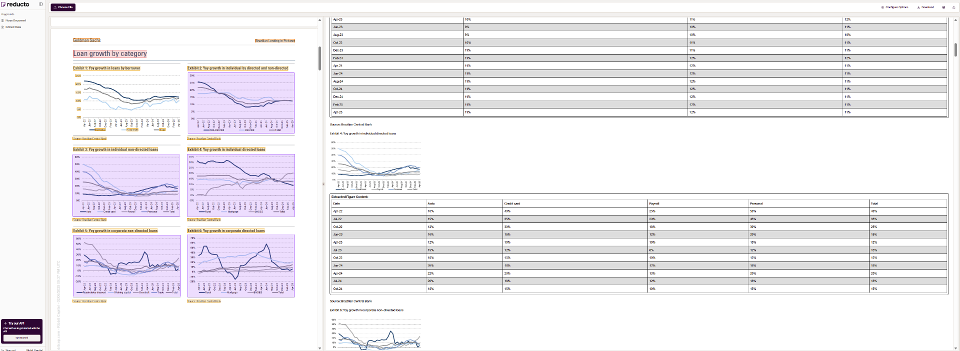Select the Exhibit 3 individual non-directed chart

click(126, 185)
